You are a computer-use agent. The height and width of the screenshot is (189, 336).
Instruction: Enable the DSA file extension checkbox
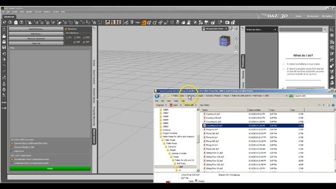coord(75,37)
